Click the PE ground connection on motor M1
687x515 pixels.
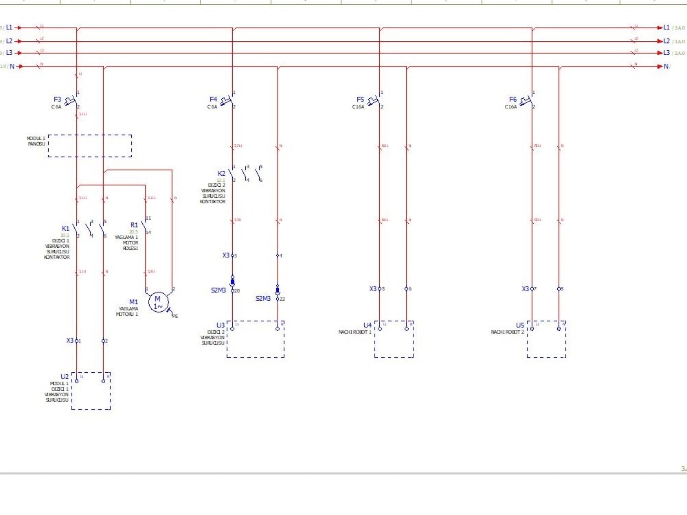171,313
